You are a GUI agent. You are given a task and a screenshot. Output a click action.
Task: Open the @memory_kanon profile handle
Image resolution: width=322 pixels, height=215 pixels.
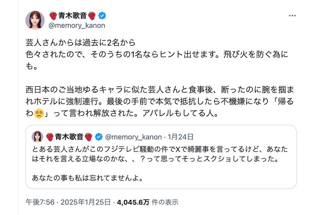pos(78,25)
